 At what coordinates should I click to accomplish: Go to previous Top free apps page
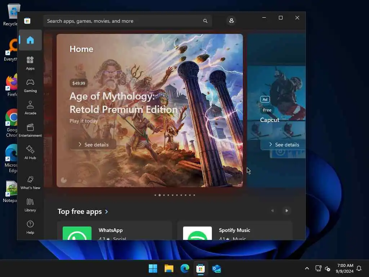click(x=272, y=211)
